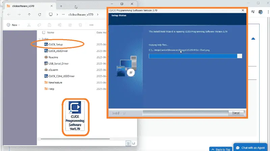Add a new File Explorer tab
Viewport: 270px width, 151px height.
61,6
